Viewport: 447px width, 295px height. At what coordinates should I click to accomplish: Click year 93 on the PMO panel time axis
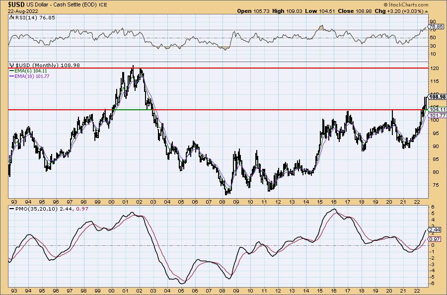click(x=14, y=291)
